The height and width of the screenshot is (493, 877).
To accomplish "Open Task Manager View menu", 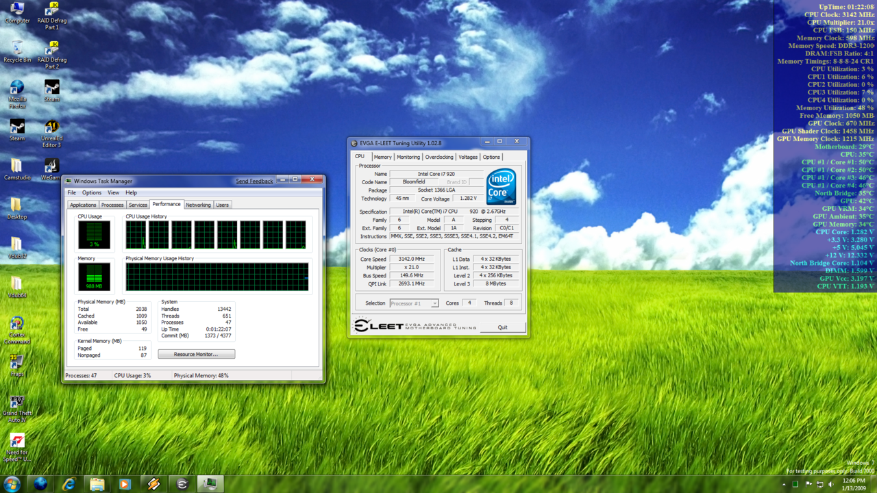I will pos(113,192).
